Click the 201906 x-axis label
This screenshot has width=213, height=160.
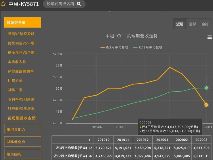97,127
